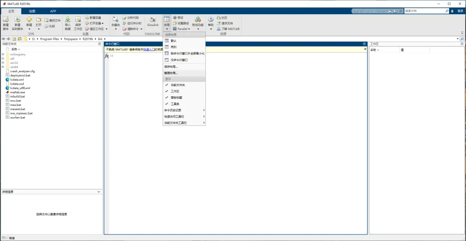Open the 打开变量 (Open Variable) dropdown
466x241 pixels.
point(94,23)
